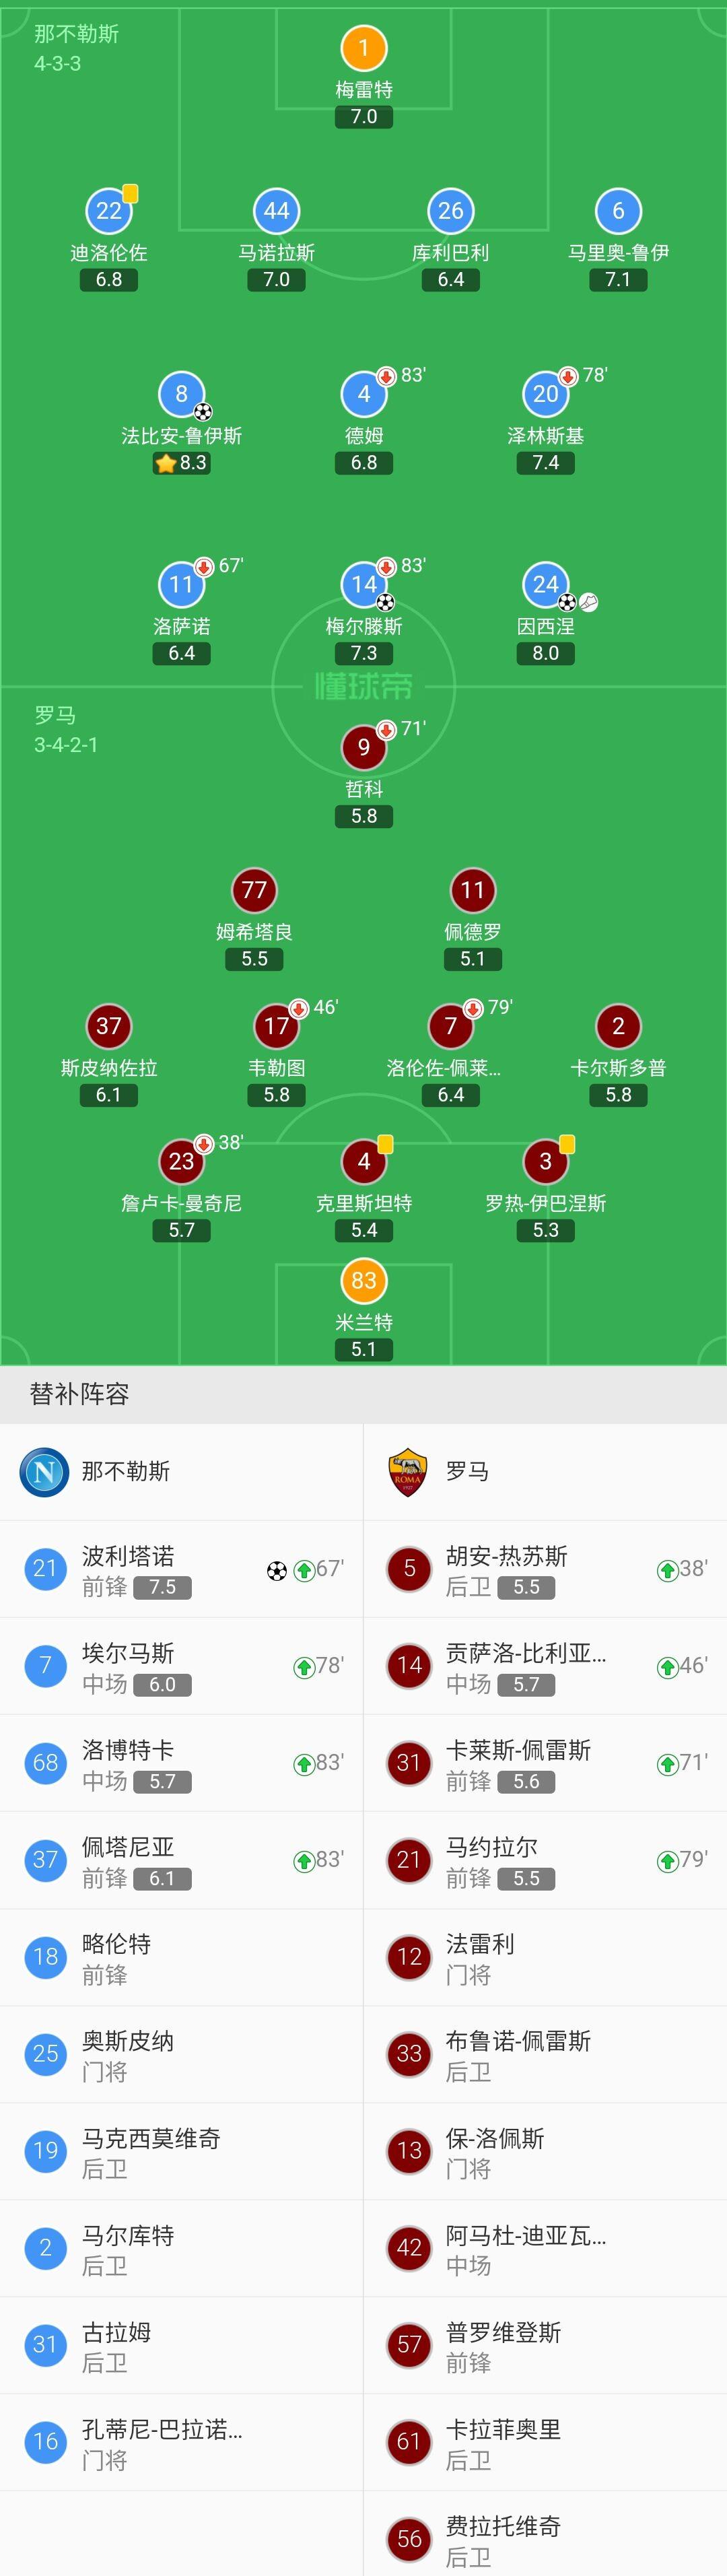Click the 替补阵容 section header

(x=79, y=1394)
